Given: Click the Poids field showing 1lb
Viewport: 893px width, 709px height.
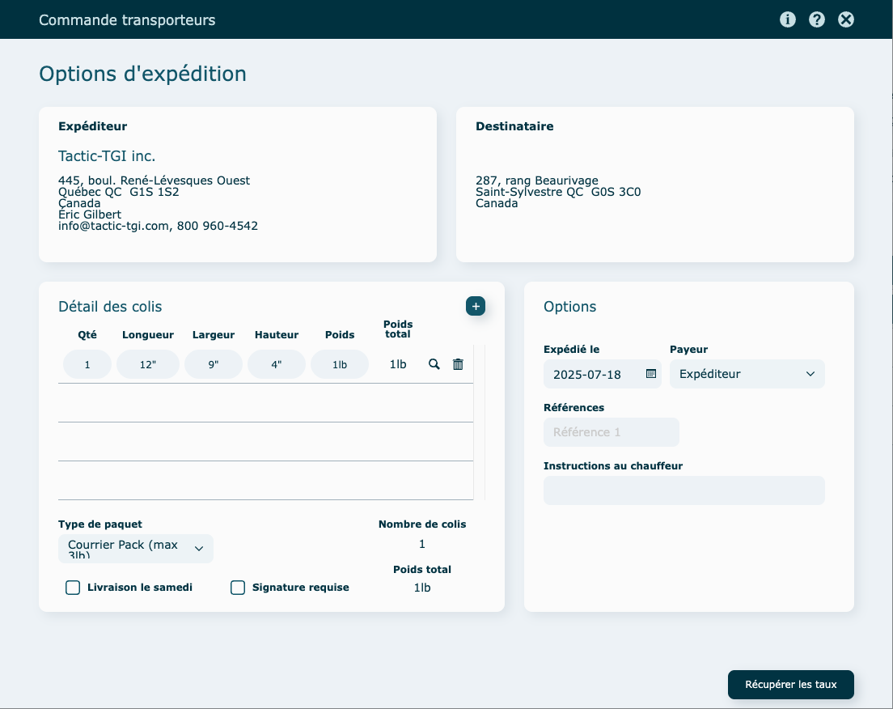Looking at the screenshot, I should (340, 364).
